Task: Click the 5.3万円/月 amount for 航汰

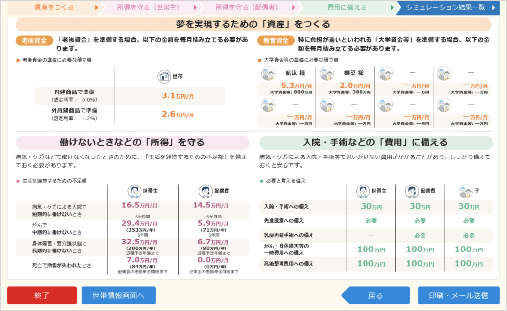Action: [x=297, y=86]
